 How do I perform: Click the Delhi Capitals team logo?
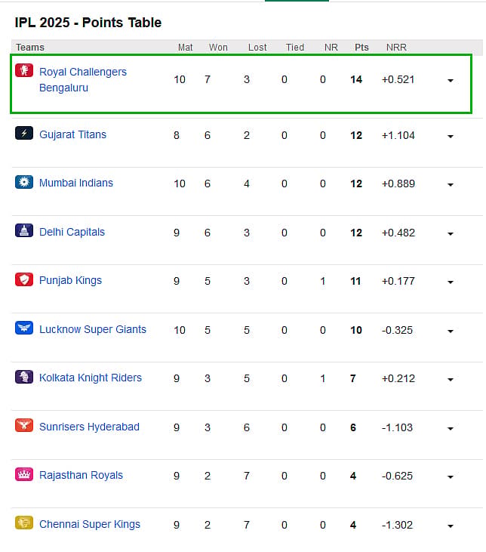point(24,230)
